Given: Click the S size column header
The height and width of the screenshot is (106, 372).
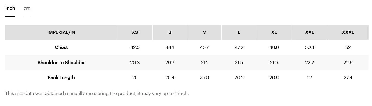Looking at the screenshot, I should coord(170,32).
